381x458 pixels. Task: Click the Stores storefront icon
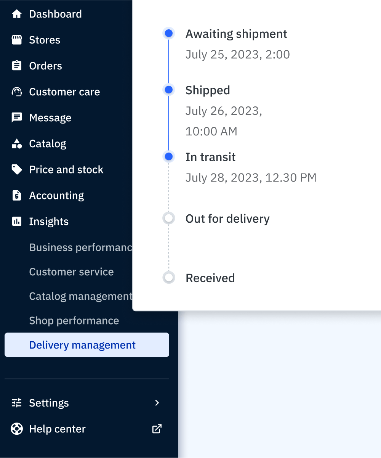pos(17,40)
